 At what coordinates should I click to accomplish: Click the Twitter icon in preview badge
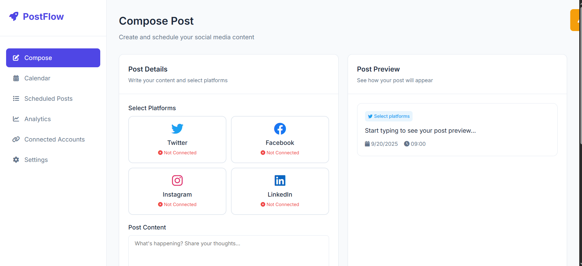(x=370, y=116)
